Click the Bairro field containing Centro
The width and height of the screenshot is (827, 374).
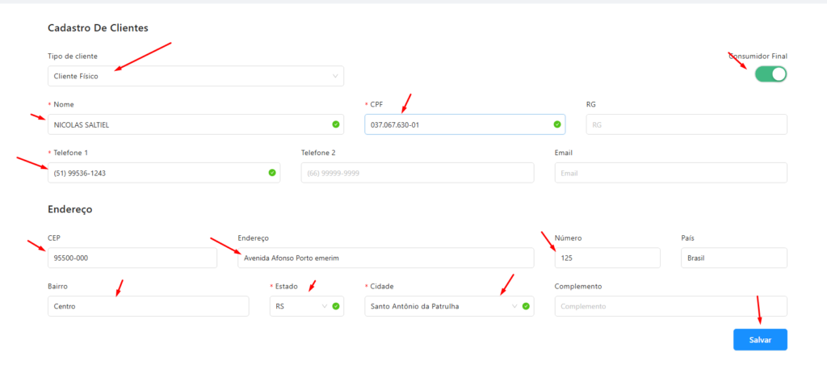click(148, 306)
